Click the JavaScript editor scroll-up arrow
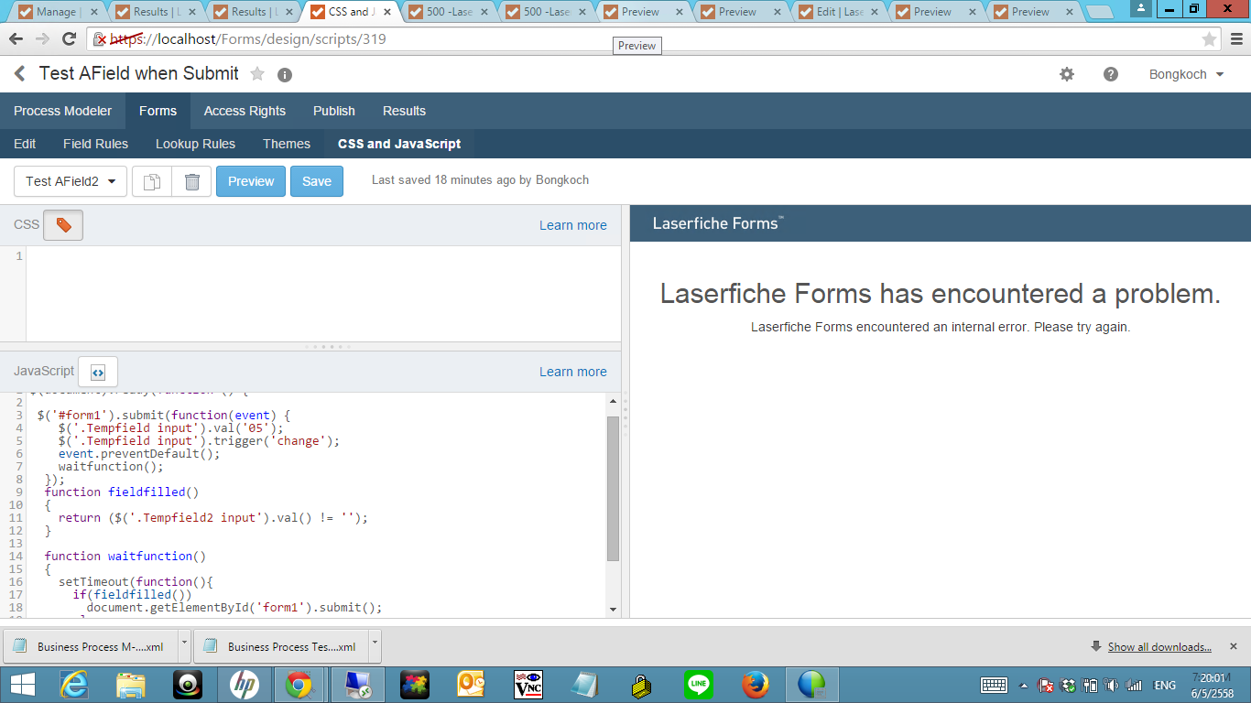Image resolution: width=1251 pixels, height=703 pixels. point(614,401)
